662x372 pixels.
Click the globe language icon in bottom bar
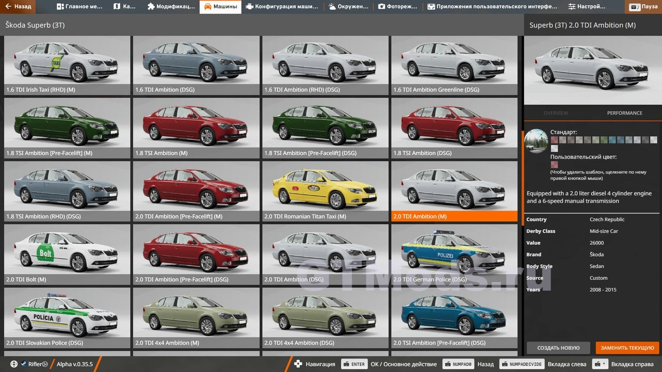point(14,364)
